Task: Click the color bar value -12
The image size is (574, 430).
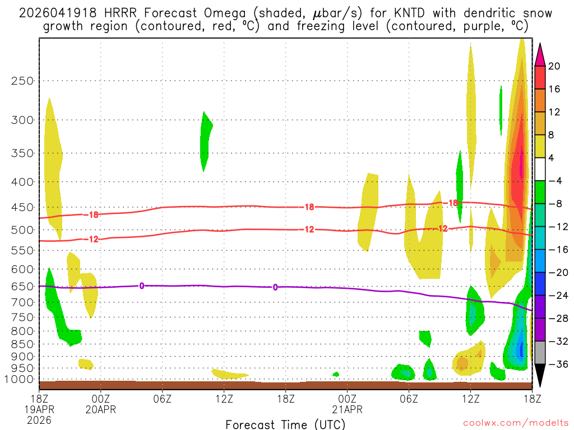Action: [558, 227]
